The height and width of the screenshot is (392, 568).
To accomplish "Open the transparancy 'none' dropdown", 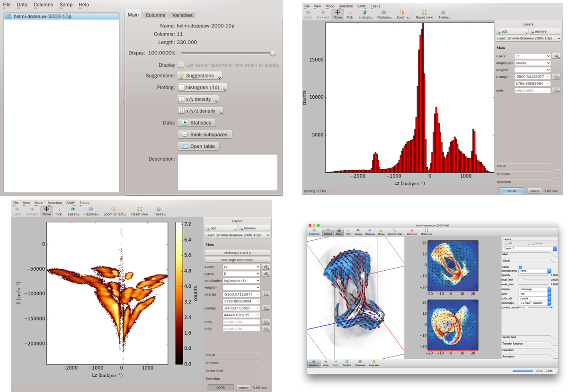I will [x=535, y=271].
